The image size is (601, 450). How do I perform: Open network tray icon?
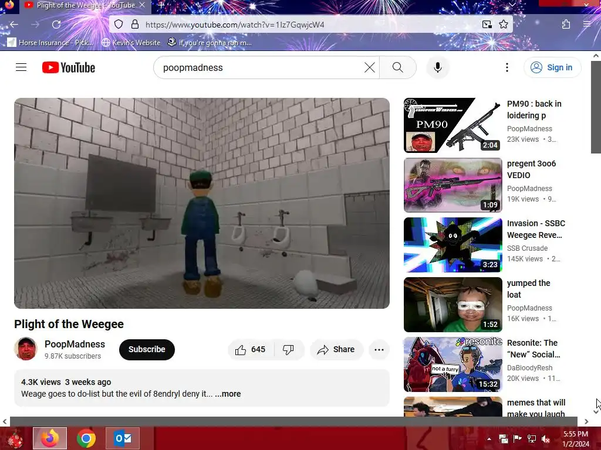click(x=532, y=439)
